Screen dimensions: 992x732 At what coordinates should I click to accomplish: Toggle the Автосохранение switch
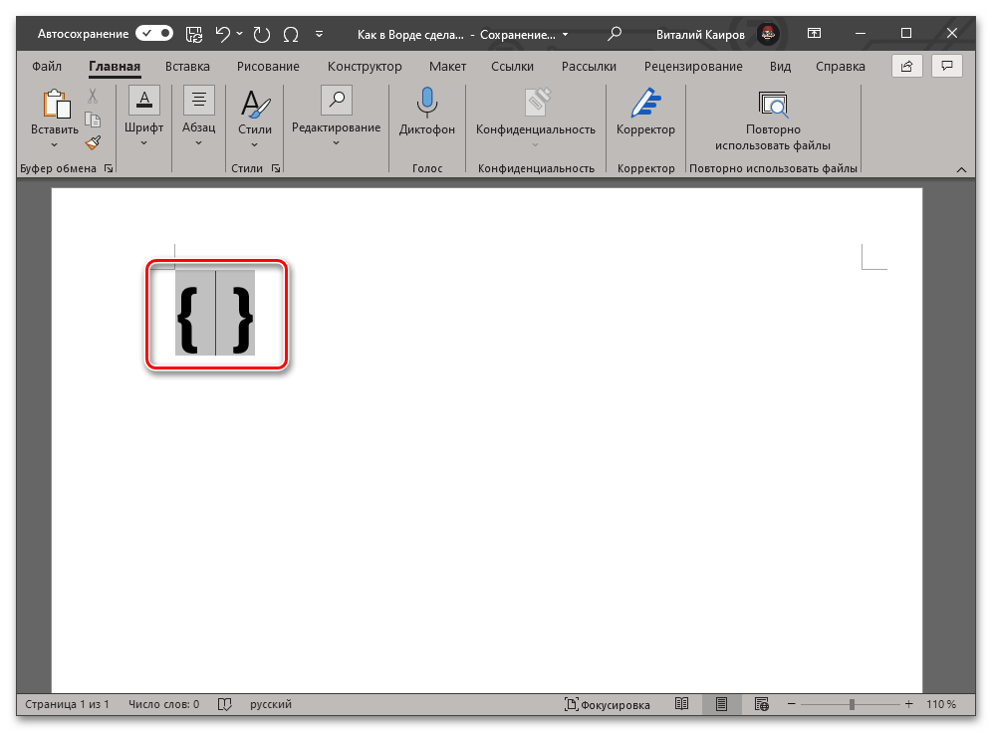[154, 34]
